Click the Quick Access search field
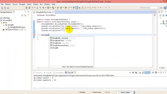Image resolution: width=167 pixels, height=94 pixels. click(149, 8)
